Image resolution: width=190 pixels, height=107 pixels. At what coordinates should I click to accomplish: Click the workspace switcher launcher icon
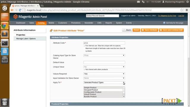[x=5, y=60]
